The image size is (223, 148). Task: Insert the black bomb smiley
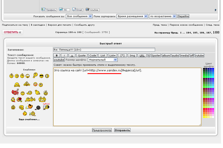click(38, 107)
